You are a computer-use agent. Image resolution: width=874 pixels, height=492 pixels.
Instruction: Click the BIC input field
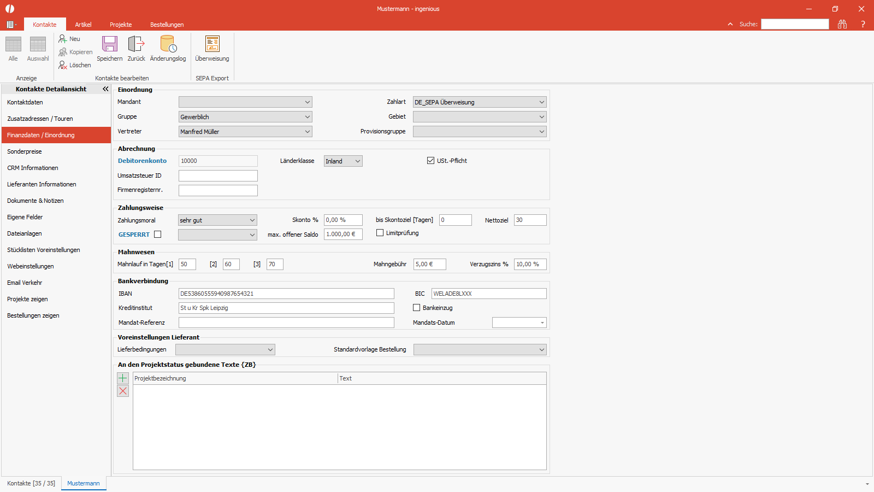489,294
